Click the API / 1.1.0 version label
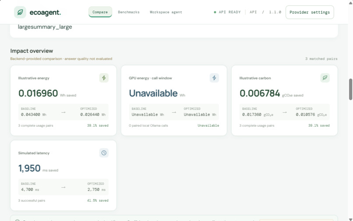353x221 pixels. click(x=265, y=12)
